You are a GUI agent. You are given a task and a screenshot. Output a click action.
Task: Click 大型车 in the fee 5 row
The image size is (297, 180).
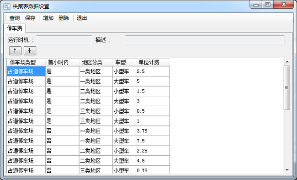(x=124, y=81)
